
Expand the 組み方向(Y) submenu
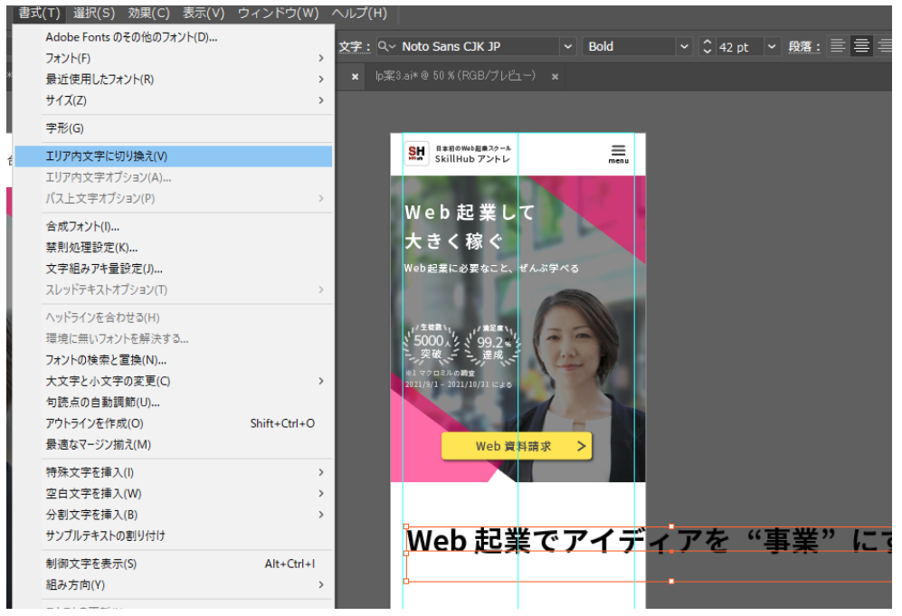[321, 585]
